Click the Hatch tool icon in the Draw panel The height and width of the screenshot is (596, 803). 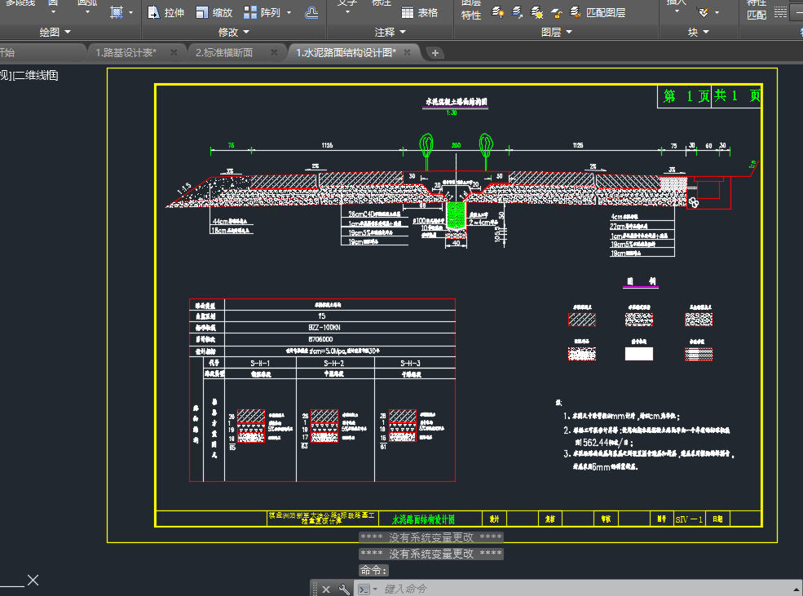117,12
